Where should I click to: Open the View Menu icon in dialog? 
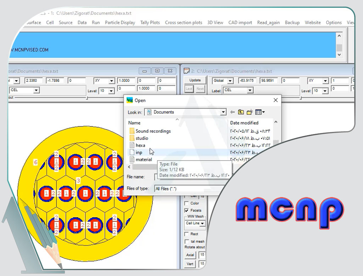260,112
